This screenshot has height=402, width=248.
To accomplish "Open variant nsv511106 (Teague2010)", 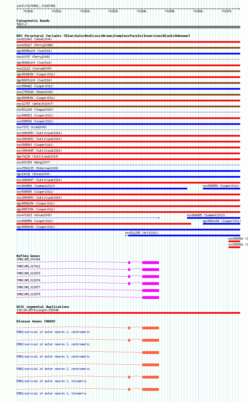I will click(x=35, y=110).
